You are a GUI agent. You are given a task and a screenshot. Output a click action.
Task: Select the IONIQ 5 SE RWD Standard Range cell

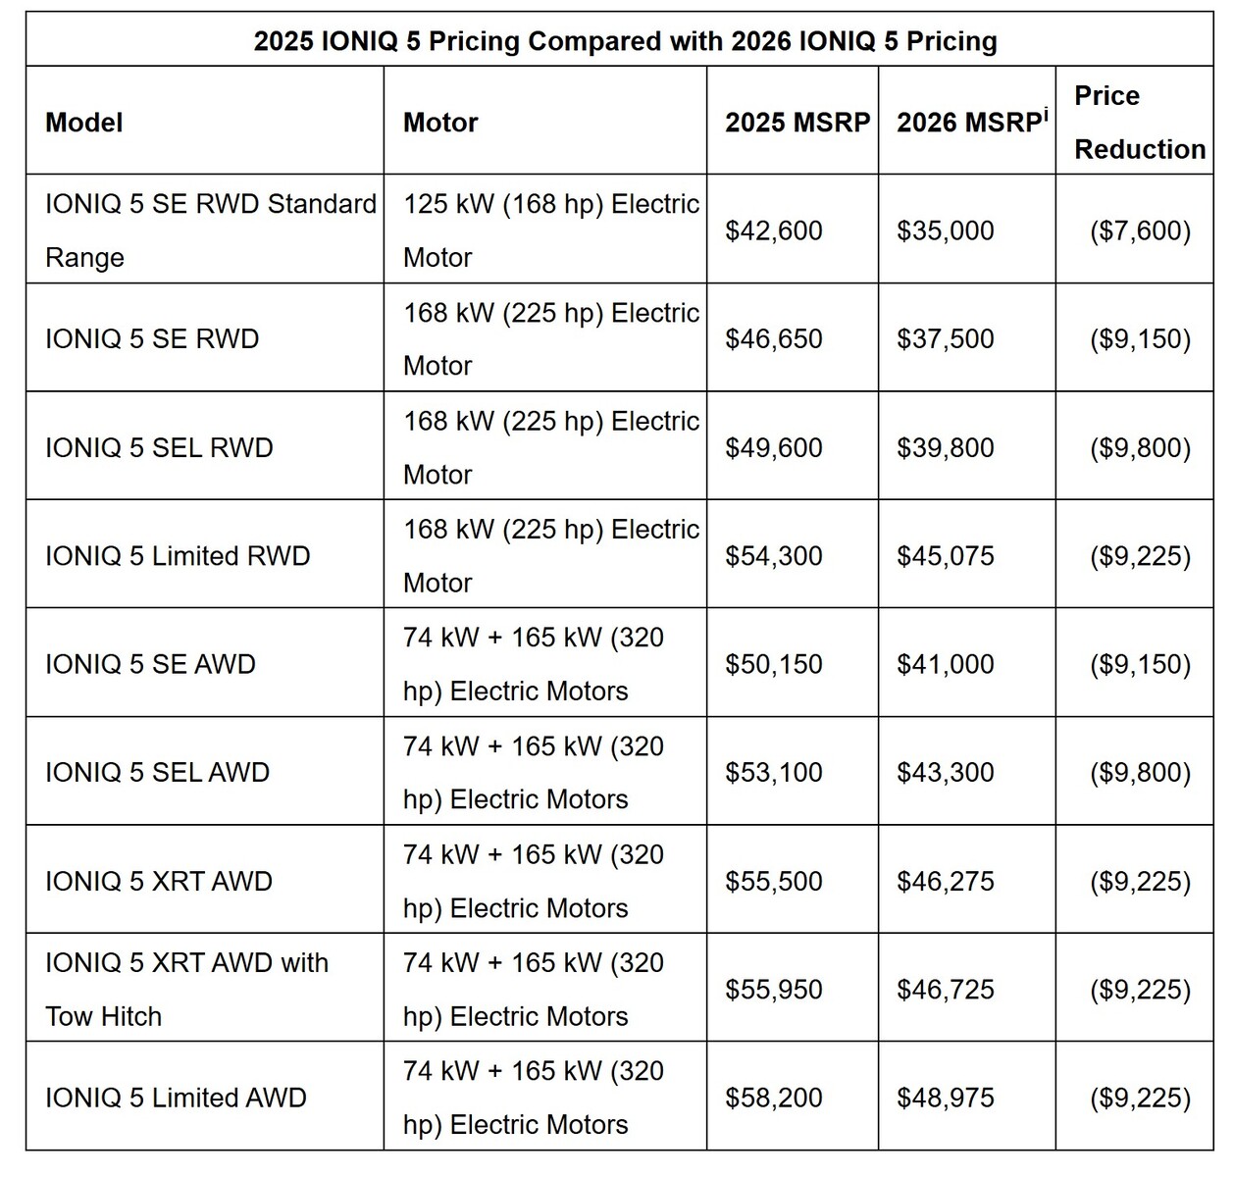coord(210,230)
